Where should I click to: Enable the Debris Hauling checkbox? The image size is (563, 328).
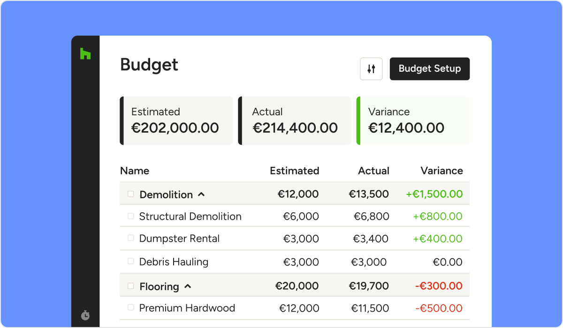131,261
